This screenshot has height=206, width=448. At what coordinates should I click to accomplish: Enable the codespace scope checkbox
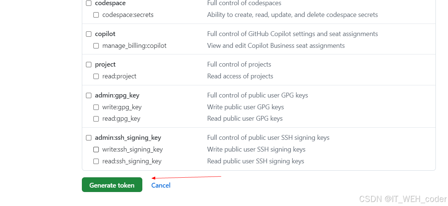pyautogui.click(x=88, y=3)
